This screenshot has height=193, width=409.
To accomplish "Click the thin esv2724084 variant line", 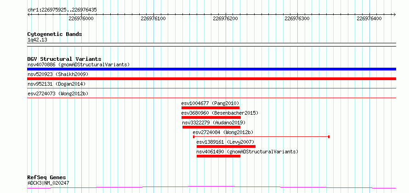I will point(261,136).
